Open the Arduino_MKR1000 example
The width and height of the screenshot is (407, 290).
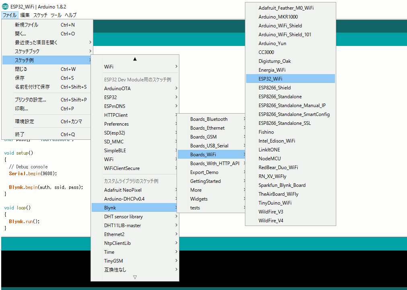[290, 17]
